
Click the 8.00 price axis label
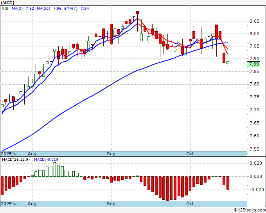tap(255, 34)
